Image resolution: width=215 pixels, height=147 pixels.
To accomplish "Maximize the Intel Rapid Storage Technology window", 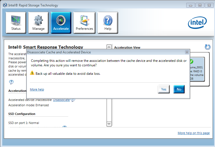I will (x=200, y=5).
